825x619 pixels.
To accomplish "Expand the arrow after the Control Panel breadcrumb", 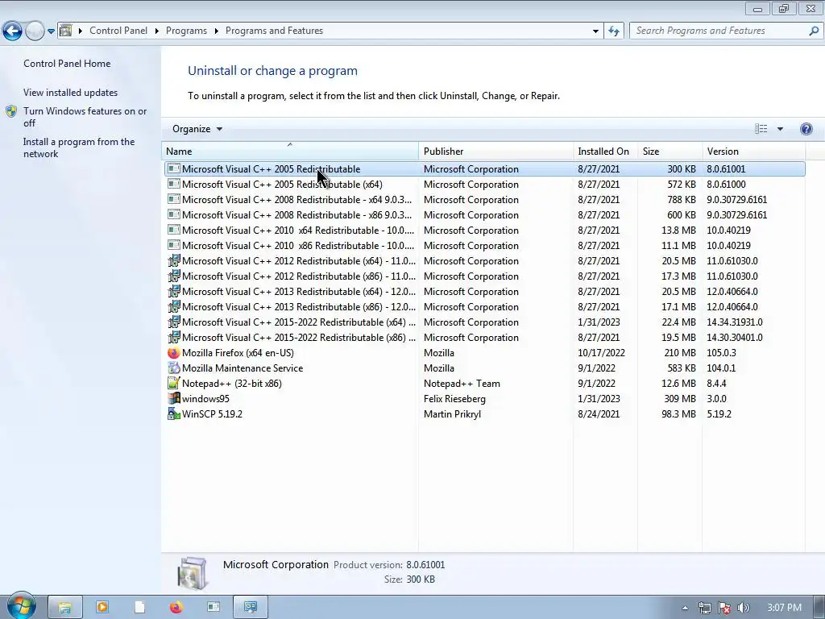I will coord(157,31).
